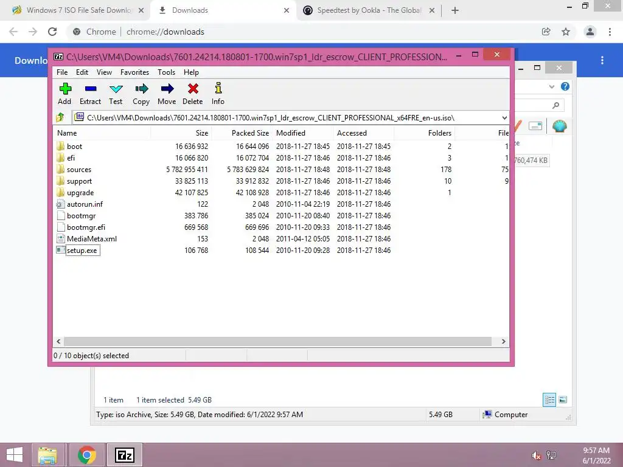
Task: Click the network tray icon
Action: (x=551, y=455)
